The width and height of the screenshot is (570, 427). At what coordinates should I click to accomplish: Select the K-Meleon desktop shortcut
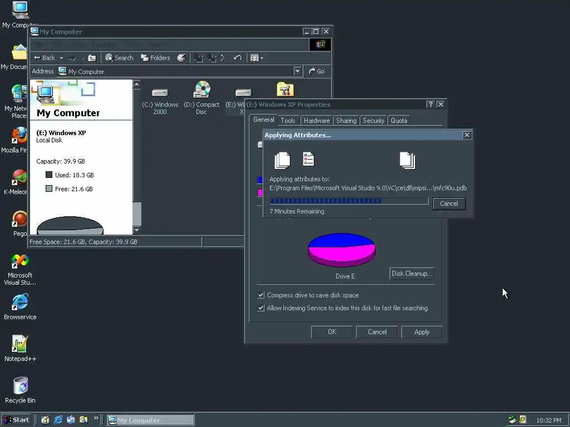15,182
